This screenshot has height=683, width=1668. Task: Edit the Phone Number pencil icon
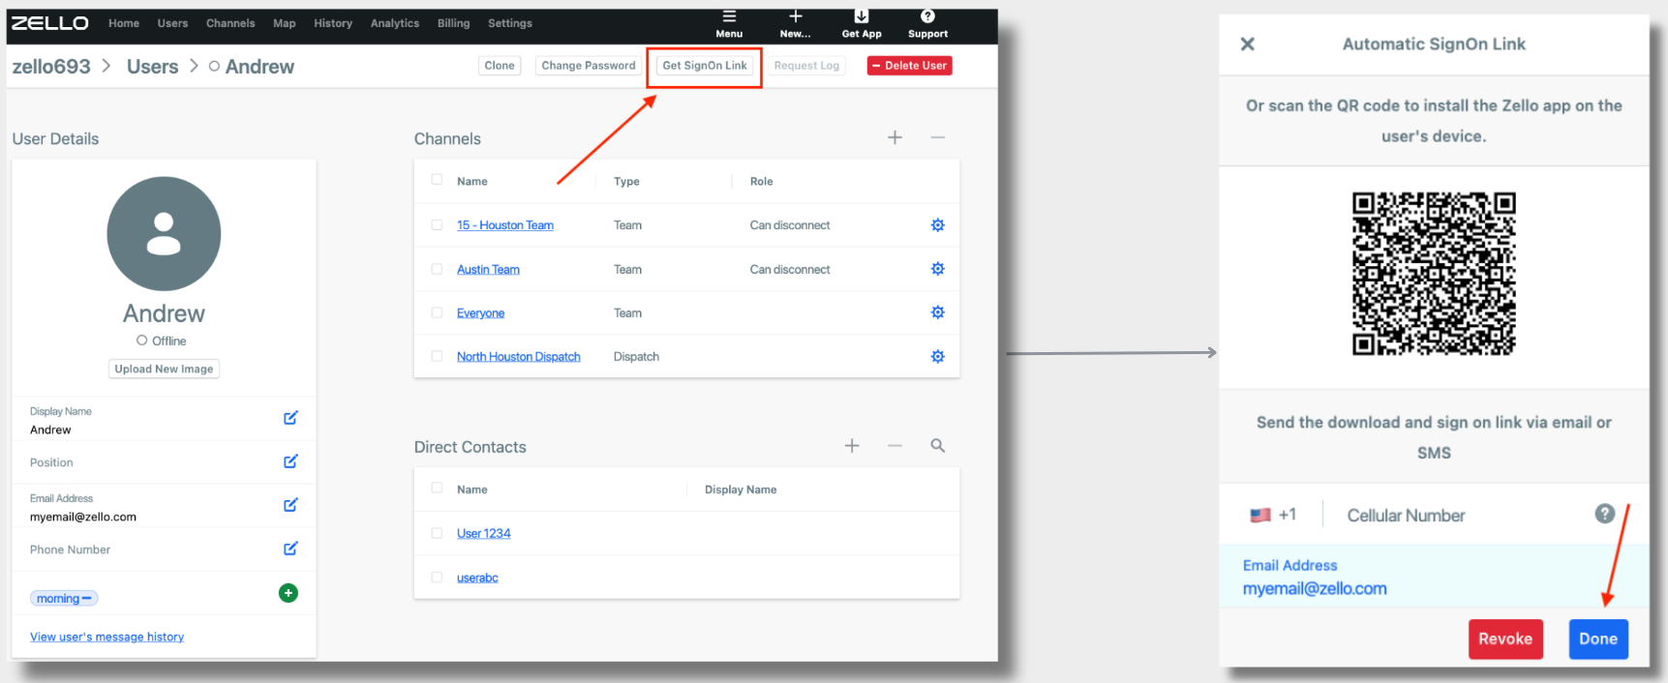(290, 549)
